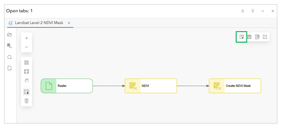Click the auto-layout grid icon

pos(26,63)
